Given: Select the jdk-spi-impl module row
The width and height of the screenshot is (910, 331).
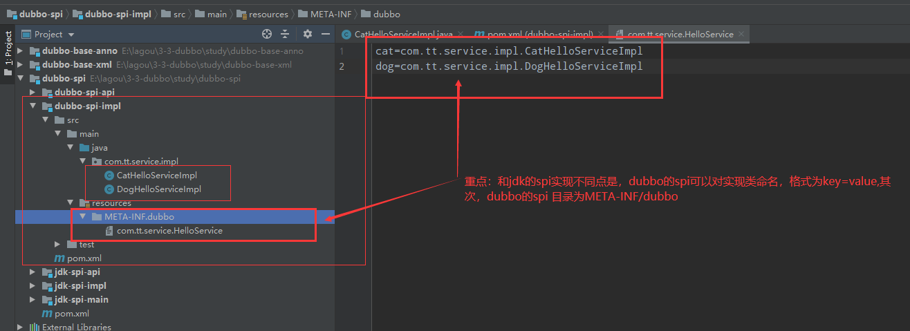Looking at the screenshot, I should [175, 286].
